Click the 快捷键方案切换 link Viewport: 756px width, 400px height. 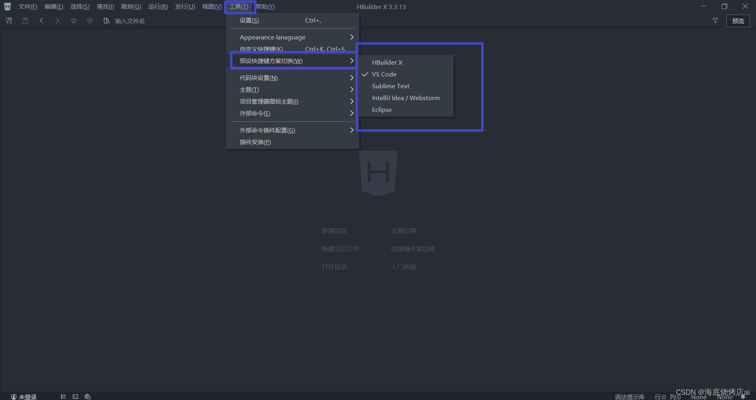click(413, 249)
